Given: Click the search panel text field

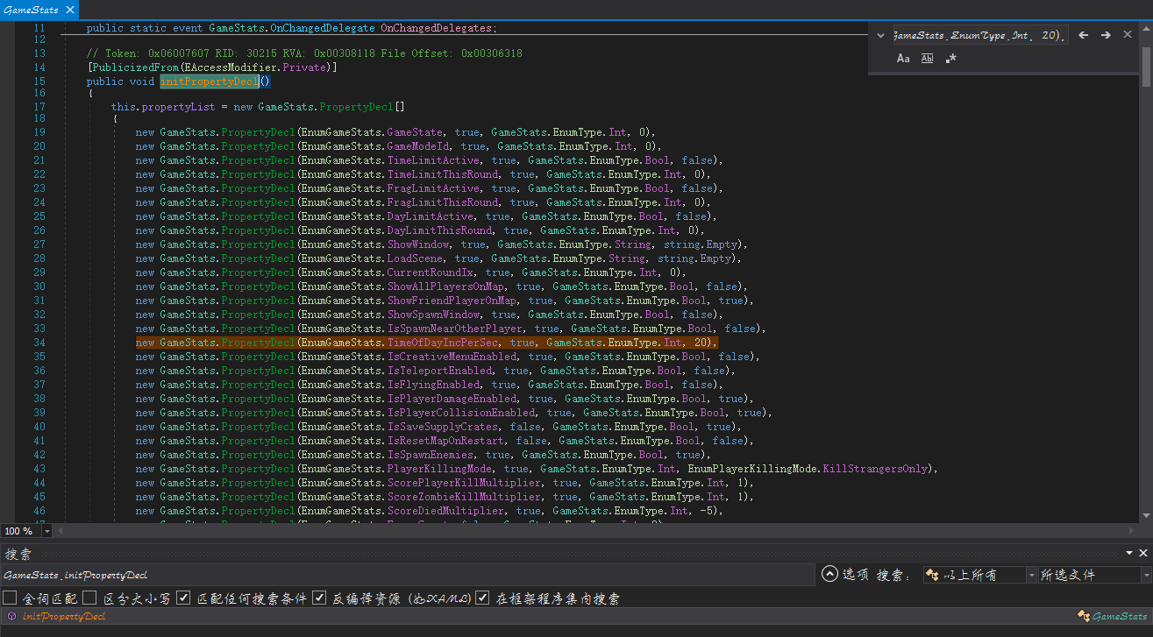Looking at the screenshot, I should pos(408,575).
